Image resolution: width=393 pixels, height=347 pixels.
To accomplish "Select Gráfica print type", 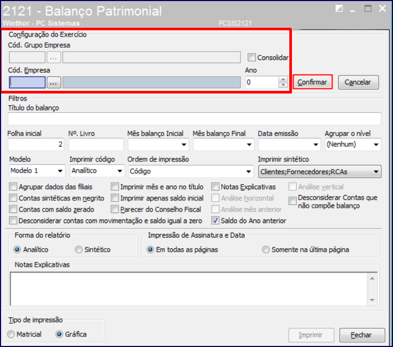I will [x=60, y=334].
